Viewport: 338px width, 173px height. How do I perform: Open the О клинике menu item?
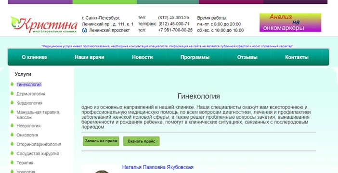coord(34,57)
